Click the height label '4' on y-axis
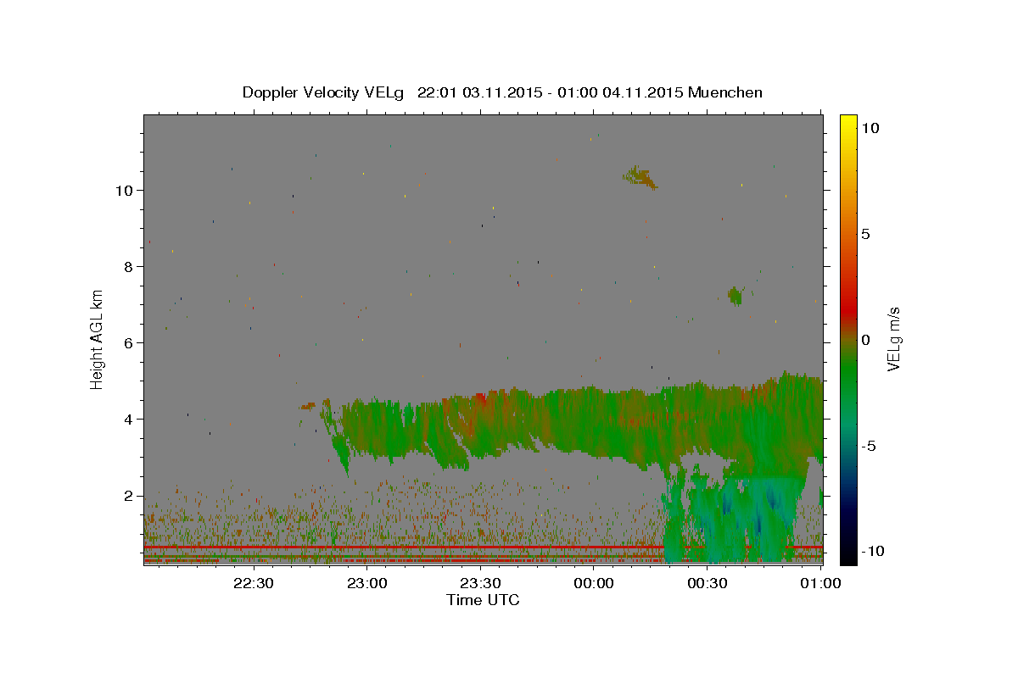The image size is (1018, 678). [128, 419]
